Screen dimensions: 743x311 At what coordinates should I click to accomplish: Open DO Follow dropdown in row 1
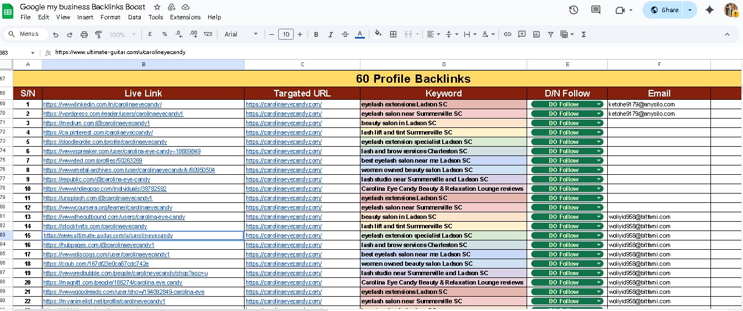pos(598,104)
